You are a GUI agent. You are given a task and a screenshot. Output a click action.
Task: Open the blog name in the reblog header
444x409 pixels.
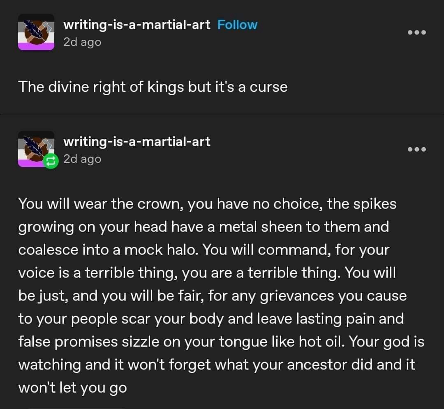pos(137,142)
